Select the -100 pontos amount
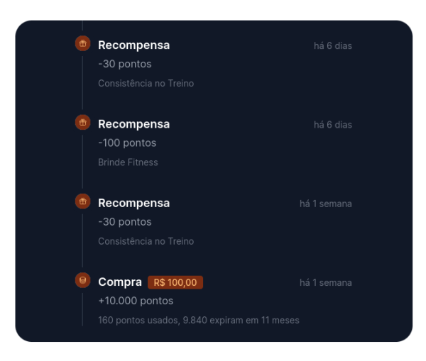Image resolution: width=426 pixels, height=361 pixels. click(127, 143)
